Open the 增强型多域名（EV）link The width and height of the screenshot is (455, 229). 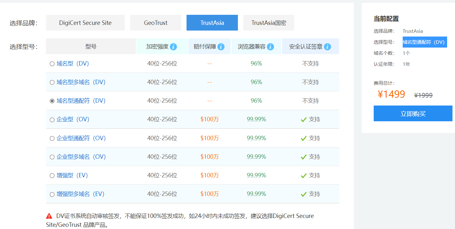coord(80,194)
